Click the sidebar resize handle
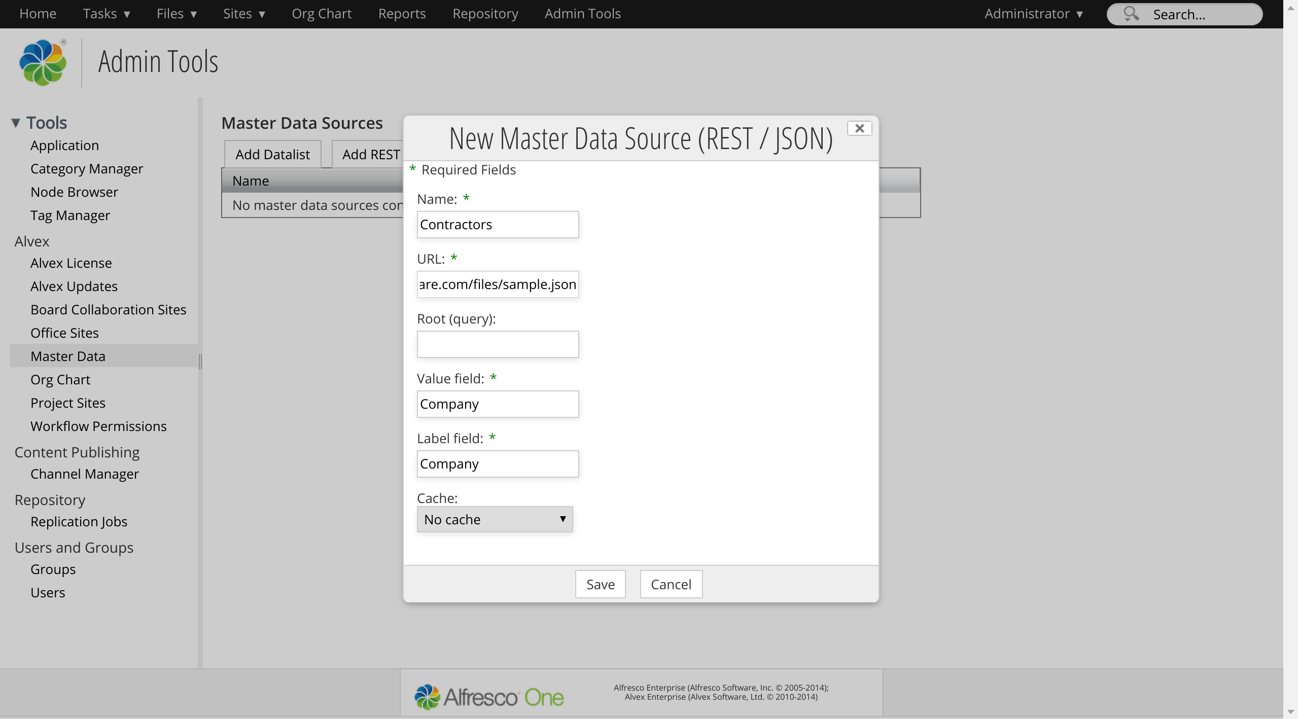Screen dimensions: 1298x719 coord(200,361)
